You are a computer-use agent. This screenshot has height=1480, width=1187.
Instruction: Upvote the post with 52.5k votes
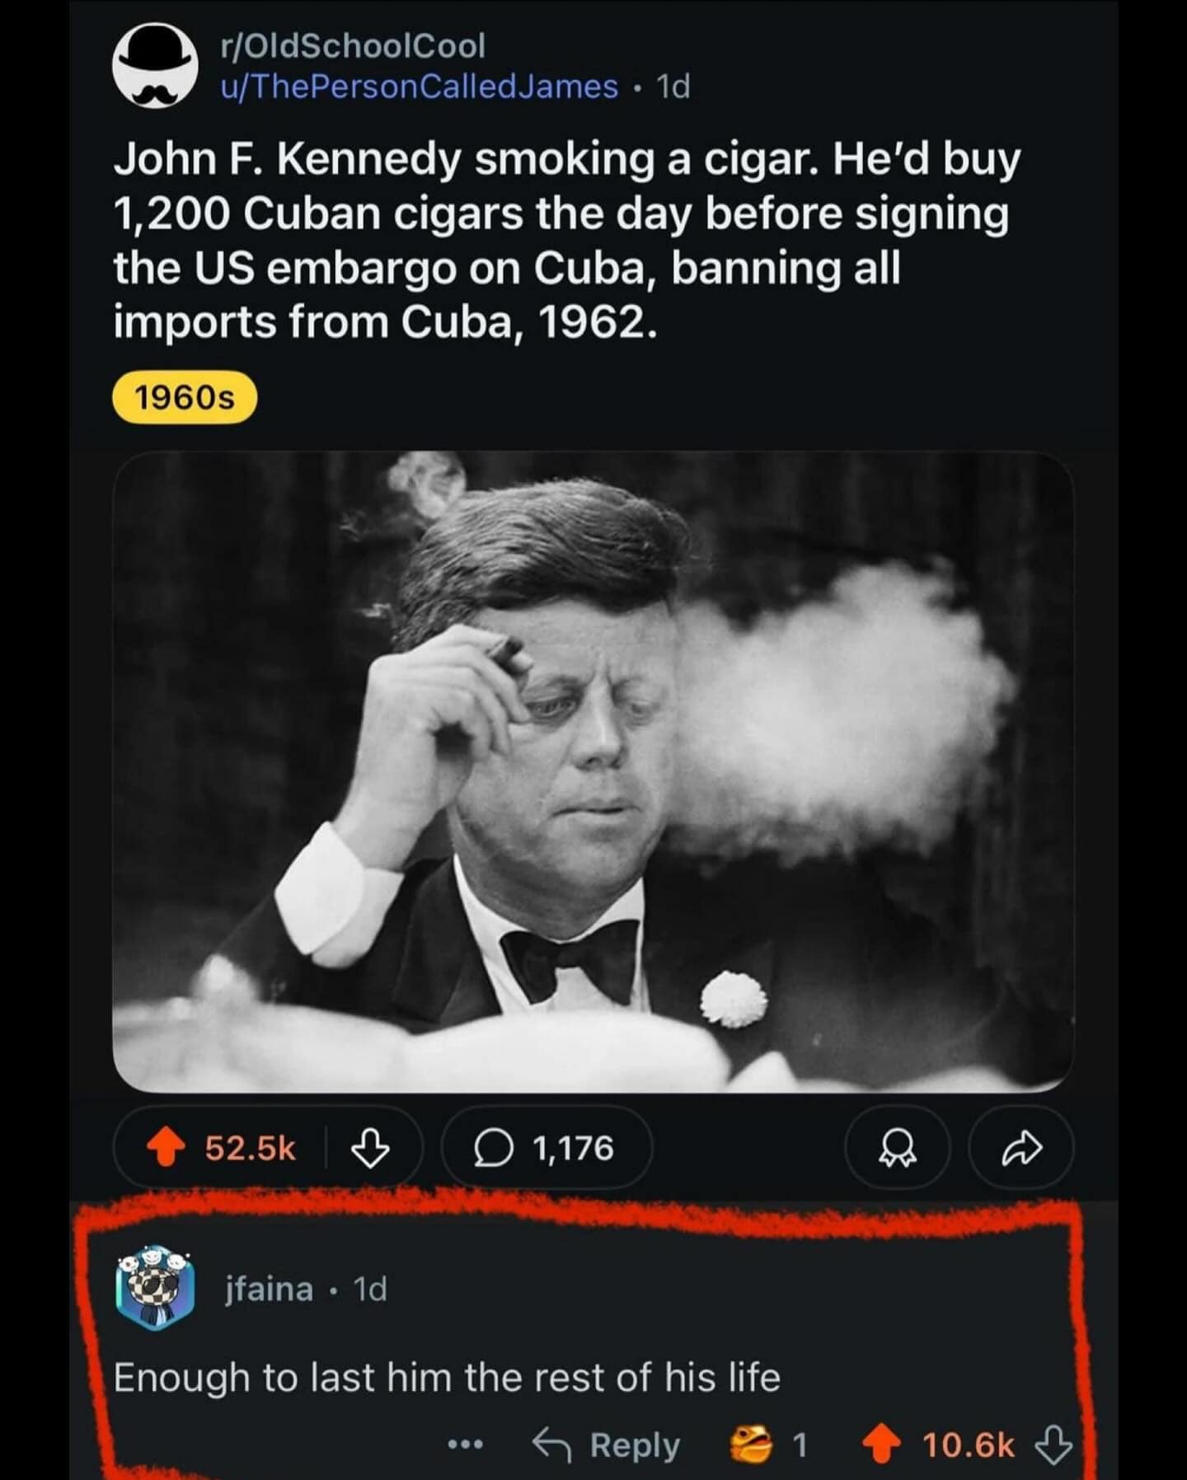tap(167, 1148)
